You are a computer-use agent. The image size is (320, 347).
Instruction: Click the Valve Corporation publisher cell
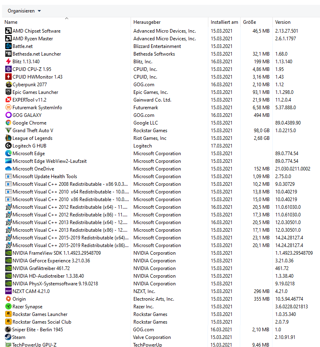(x=152, y=337)
